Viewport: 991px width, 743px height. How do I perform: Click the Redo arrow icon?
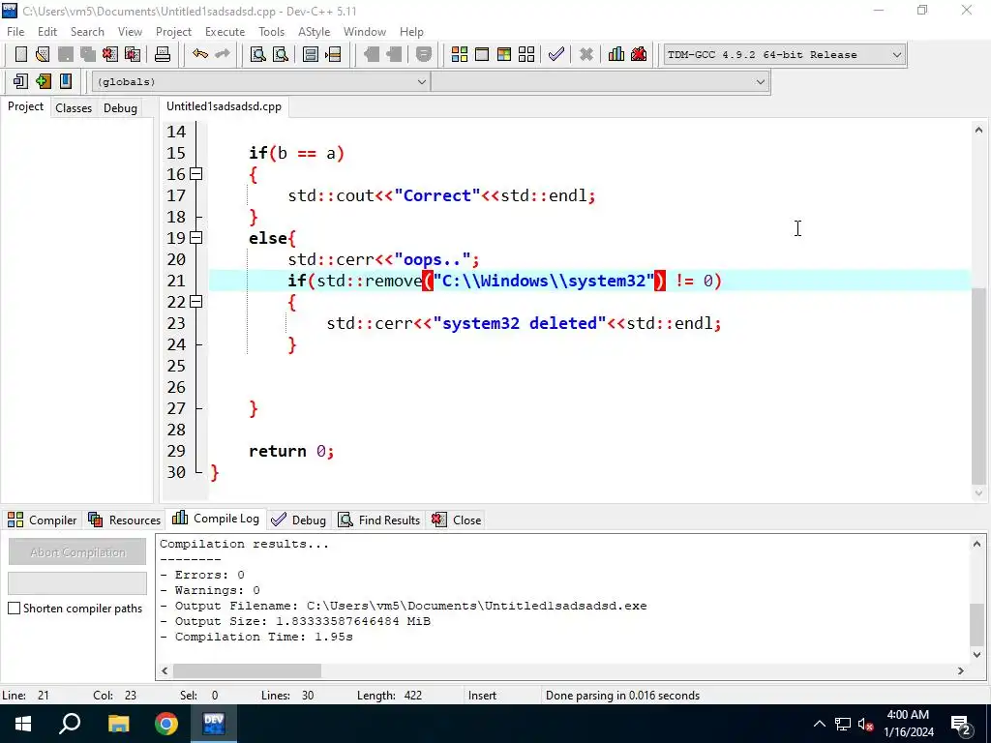coord(223,54)
